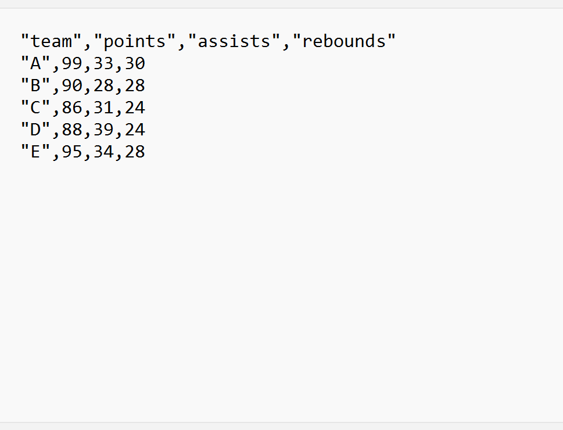This screenshot has height=430, width=563.
Task: Click the value 39 in row D
Action: coord(103,130)
